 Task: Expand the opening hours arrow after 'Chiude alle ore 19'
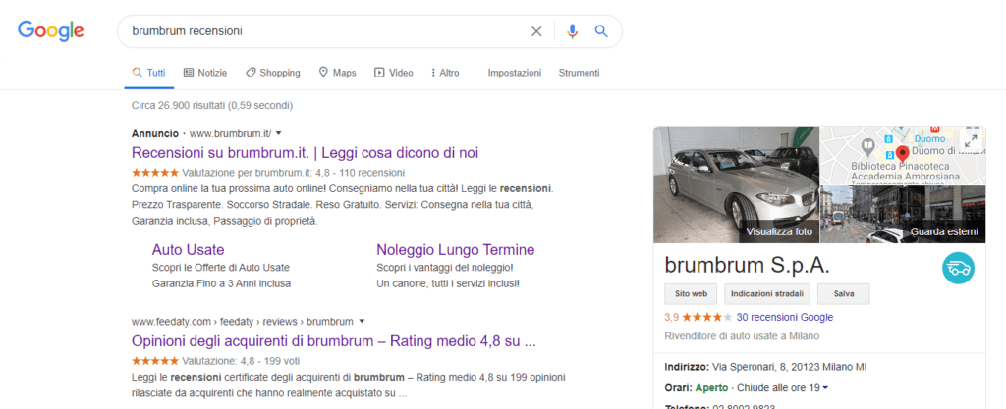click(825, 387)
